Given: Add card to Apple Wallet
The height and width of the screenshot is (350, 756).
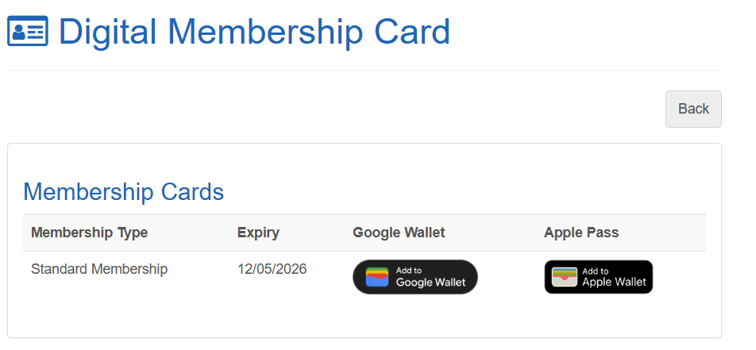Looking at the screenshot, I should click(x=599, y=277).
